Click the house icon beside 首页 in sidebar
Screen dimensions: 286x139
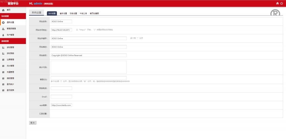click(3, 10)
